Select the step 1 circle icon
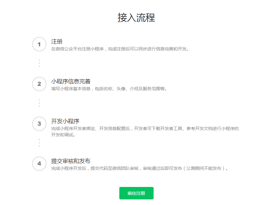Viewport: 276px width, 205px height. click(39, 44)
